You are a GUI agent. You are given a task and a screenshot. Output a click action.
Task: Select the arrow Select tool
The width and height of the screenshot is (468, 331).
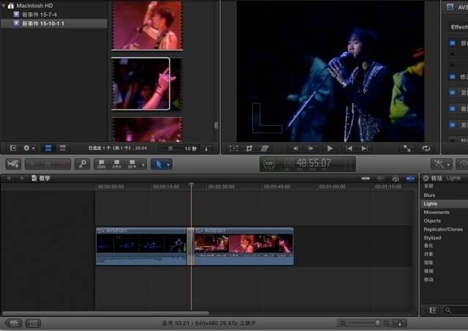[156, 164]
